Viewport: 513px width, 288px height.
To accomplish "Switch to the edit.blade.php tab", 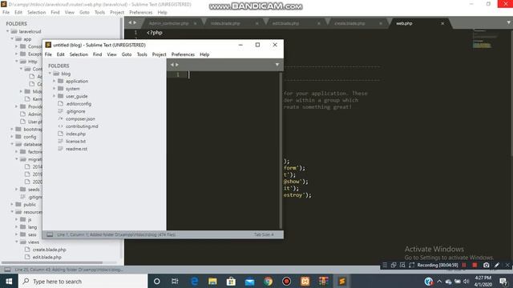I will tap(285, 23).
